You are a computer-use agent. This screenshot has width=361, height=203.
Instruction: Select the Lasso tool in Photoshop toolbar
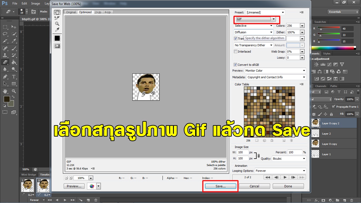point(5,34)
